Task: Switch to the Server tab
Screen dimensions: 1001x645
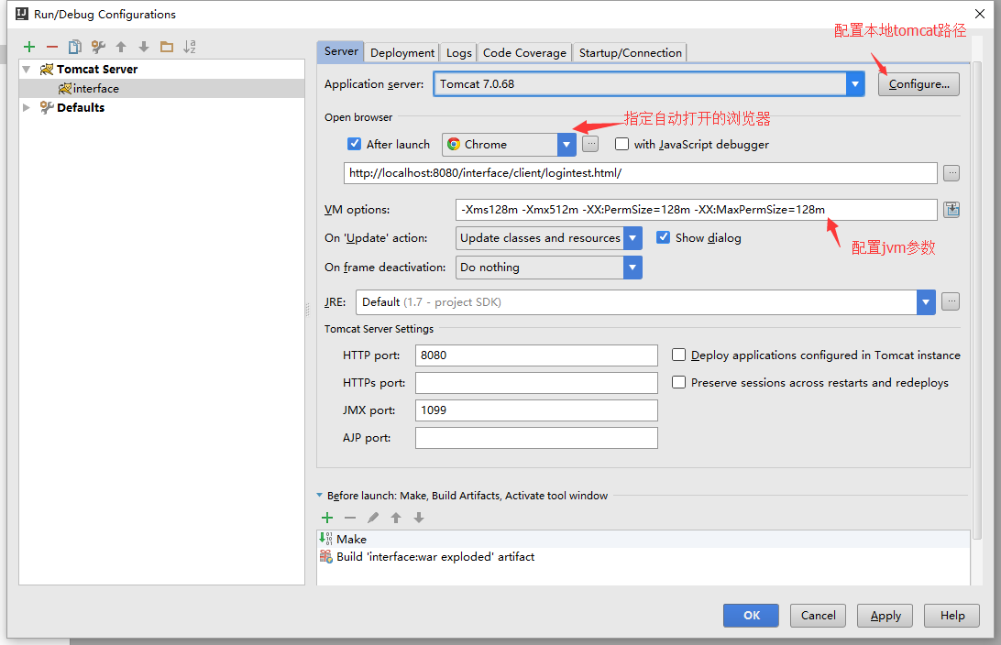Action: [x=341, y=51]
